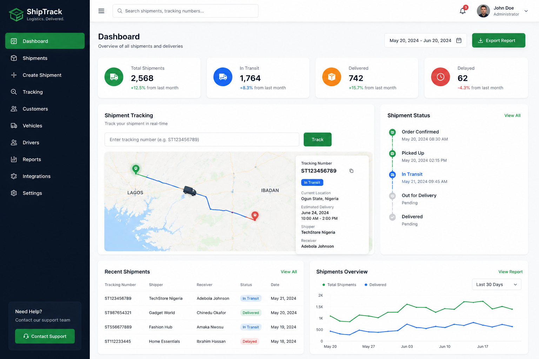Click the red Delayed clock icon
The height and width of the screenshot is (359, 539).
[440, 77]
